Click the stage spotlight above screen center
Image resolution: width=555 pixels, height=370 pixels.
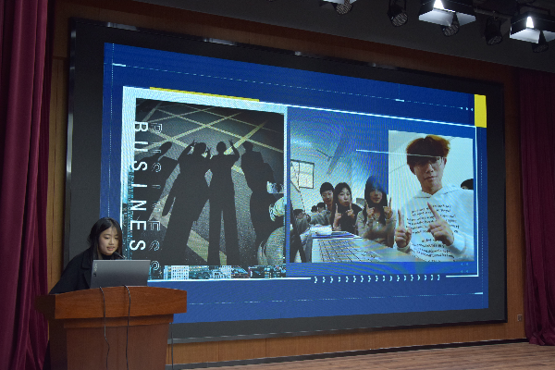[339, 6]
